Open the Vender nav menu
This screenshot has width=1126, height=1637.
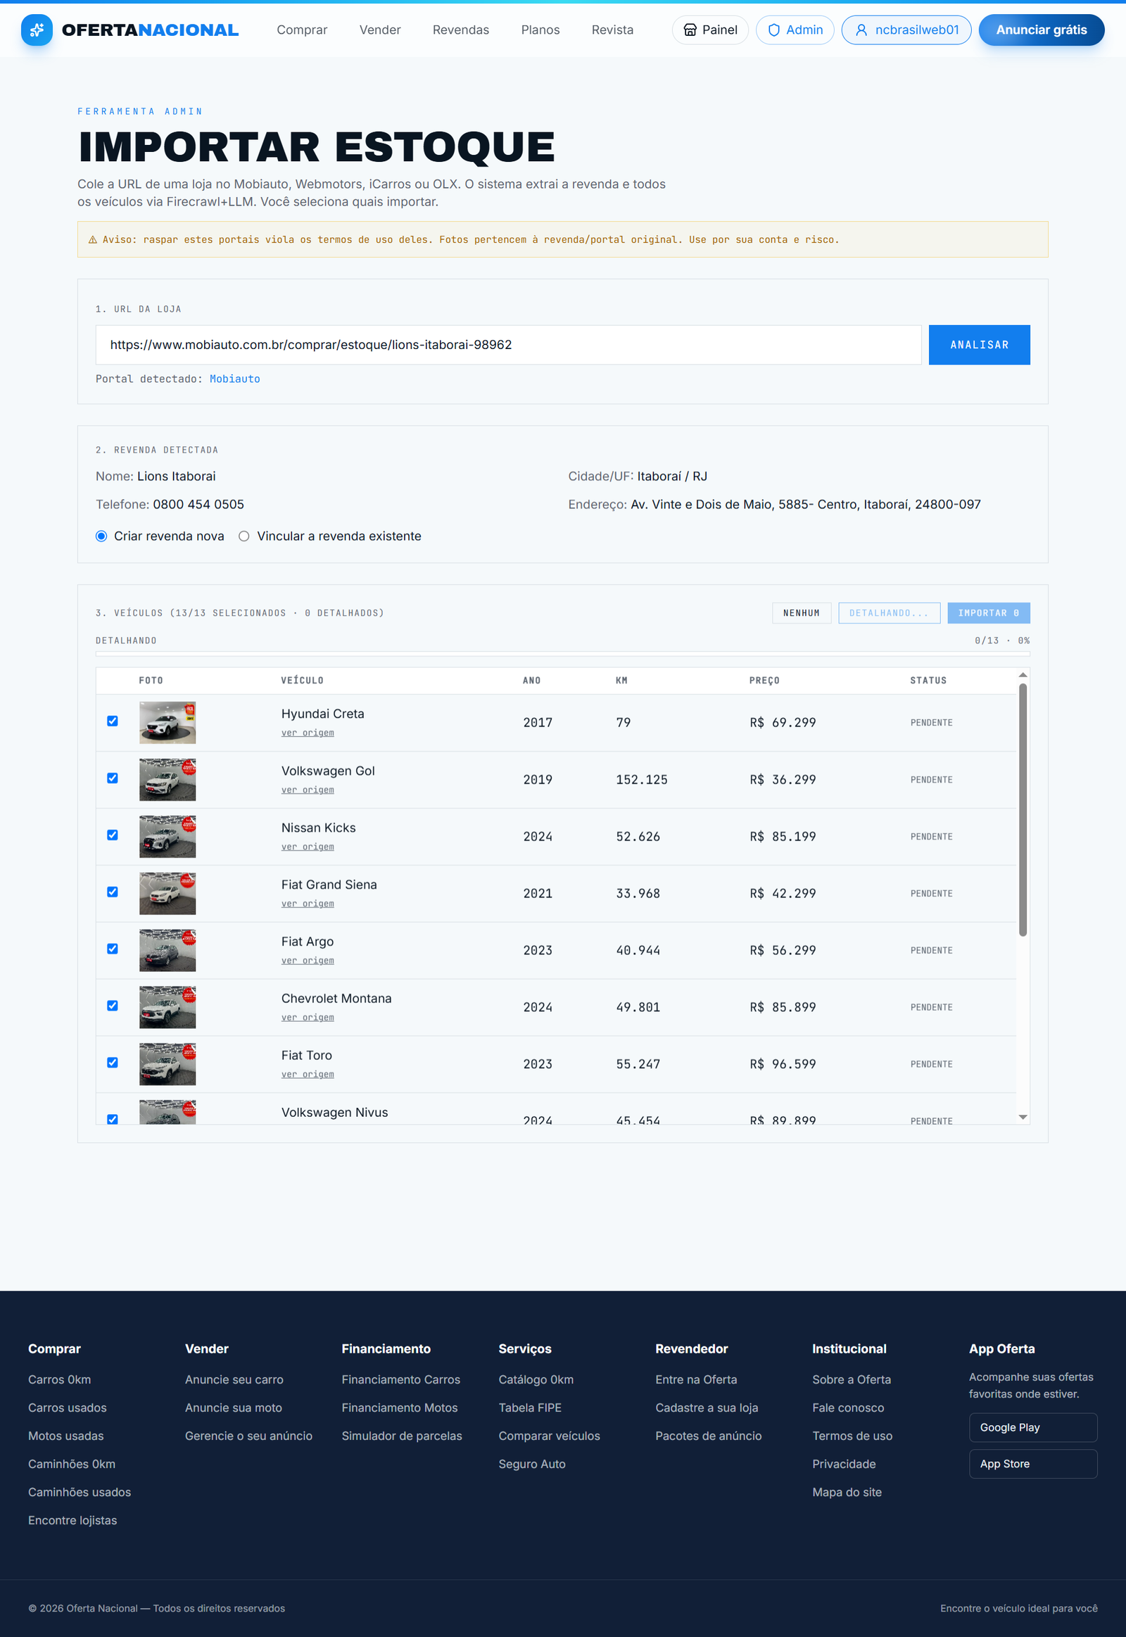pyautogui.click(x=380, y=30)
